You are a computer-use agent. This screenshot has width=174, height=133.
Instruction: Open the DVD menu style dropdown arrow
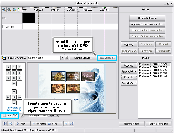(62, 58)
